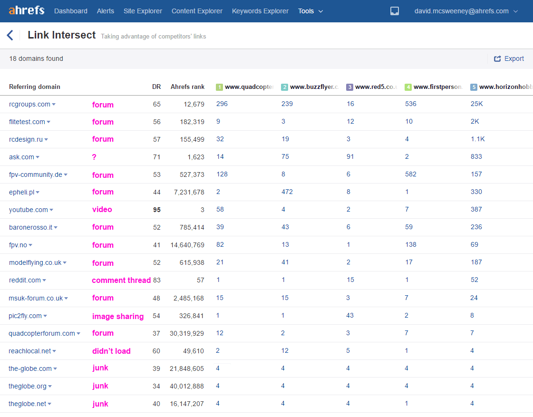Open the quadcopterforum.com domain link
533x417 pixels.
[42, 333]
